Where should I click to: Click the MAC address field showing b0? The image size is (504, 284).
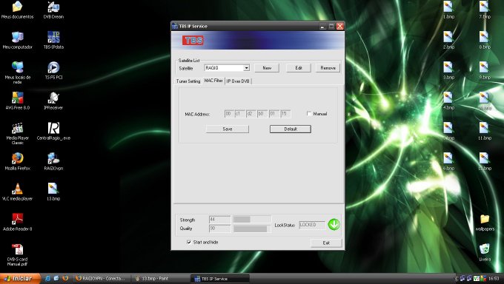coord(262,114)
